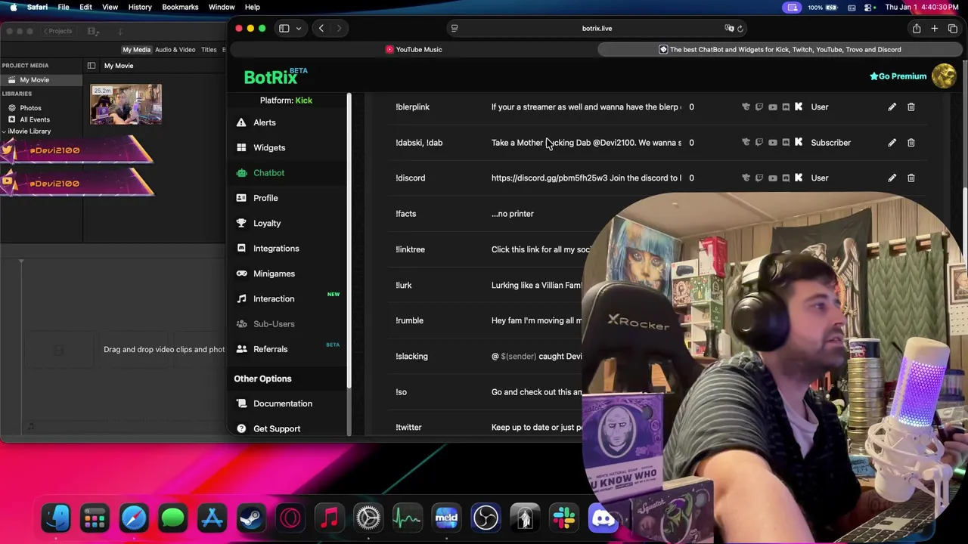Screen dimensions: 968x544
Task: Open Alerts in the BotRix sidebar
Action: coord(264,122)
